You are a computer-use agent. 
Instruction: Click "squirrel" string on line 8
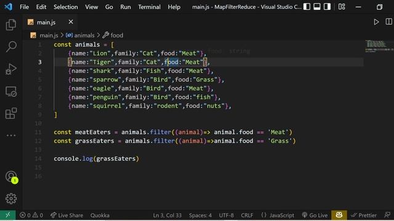tap(107, 106)
